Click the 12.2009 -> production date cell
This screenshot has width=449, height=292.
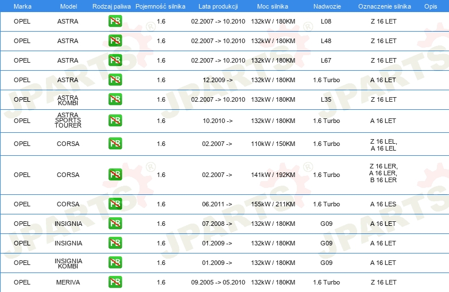pos(218,80)
